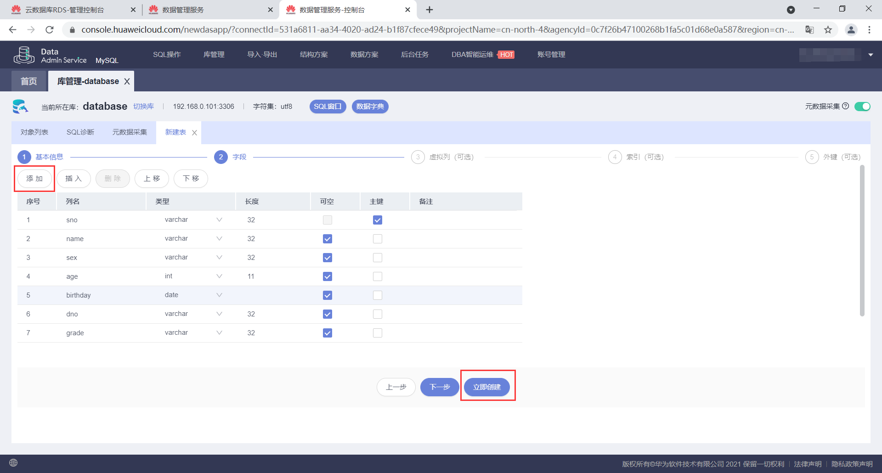The width and height of the screenshot is (882, 473).
Task: Click step 4 索引 circle
Action: 615,157
